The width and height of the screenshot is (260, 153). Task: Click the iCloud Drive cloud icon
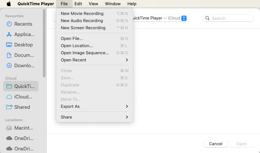9,97
